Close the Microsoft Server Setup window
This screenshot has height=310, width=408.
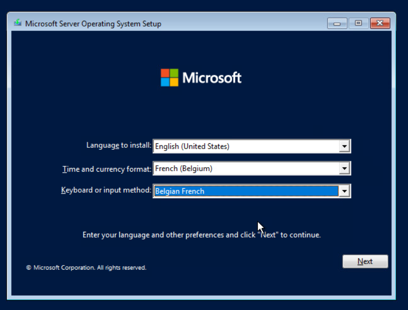click(380, 23)
